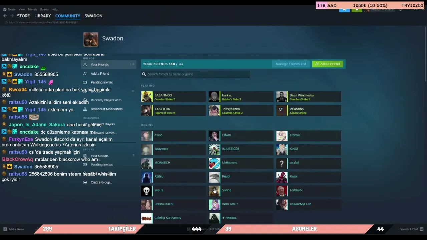Viewport: 427px width, 240px height.
Task: Switch to the STORE tab
Action: [x=23, y=16]
